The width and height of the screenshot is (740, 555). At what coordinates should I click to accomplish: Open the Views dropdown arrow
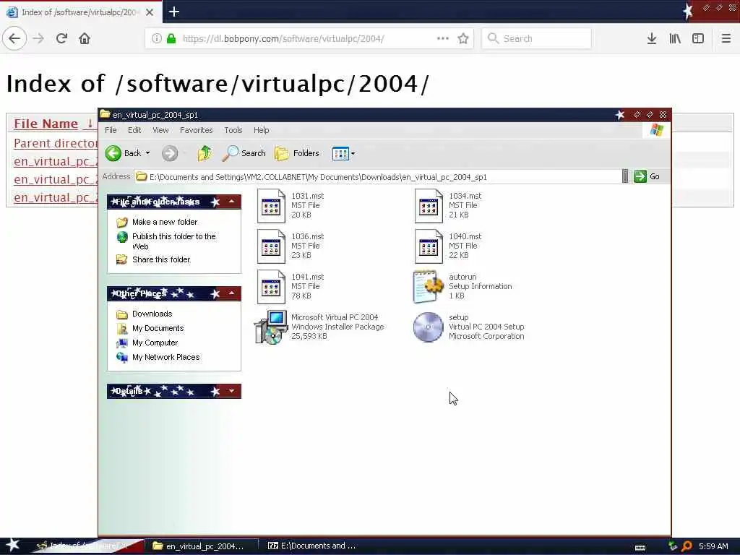click(x=353, y=153)
